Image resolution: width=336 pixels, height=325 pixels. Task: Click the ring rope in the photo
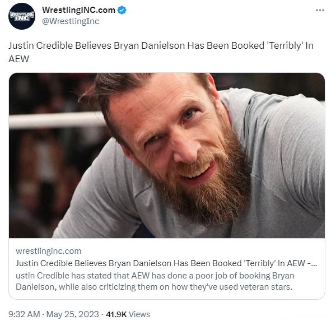tap(57, 120)
